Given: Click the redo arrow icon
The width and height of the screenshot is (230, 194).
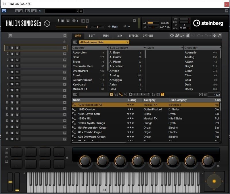Looking at the screenshot, I should [206, 35].
